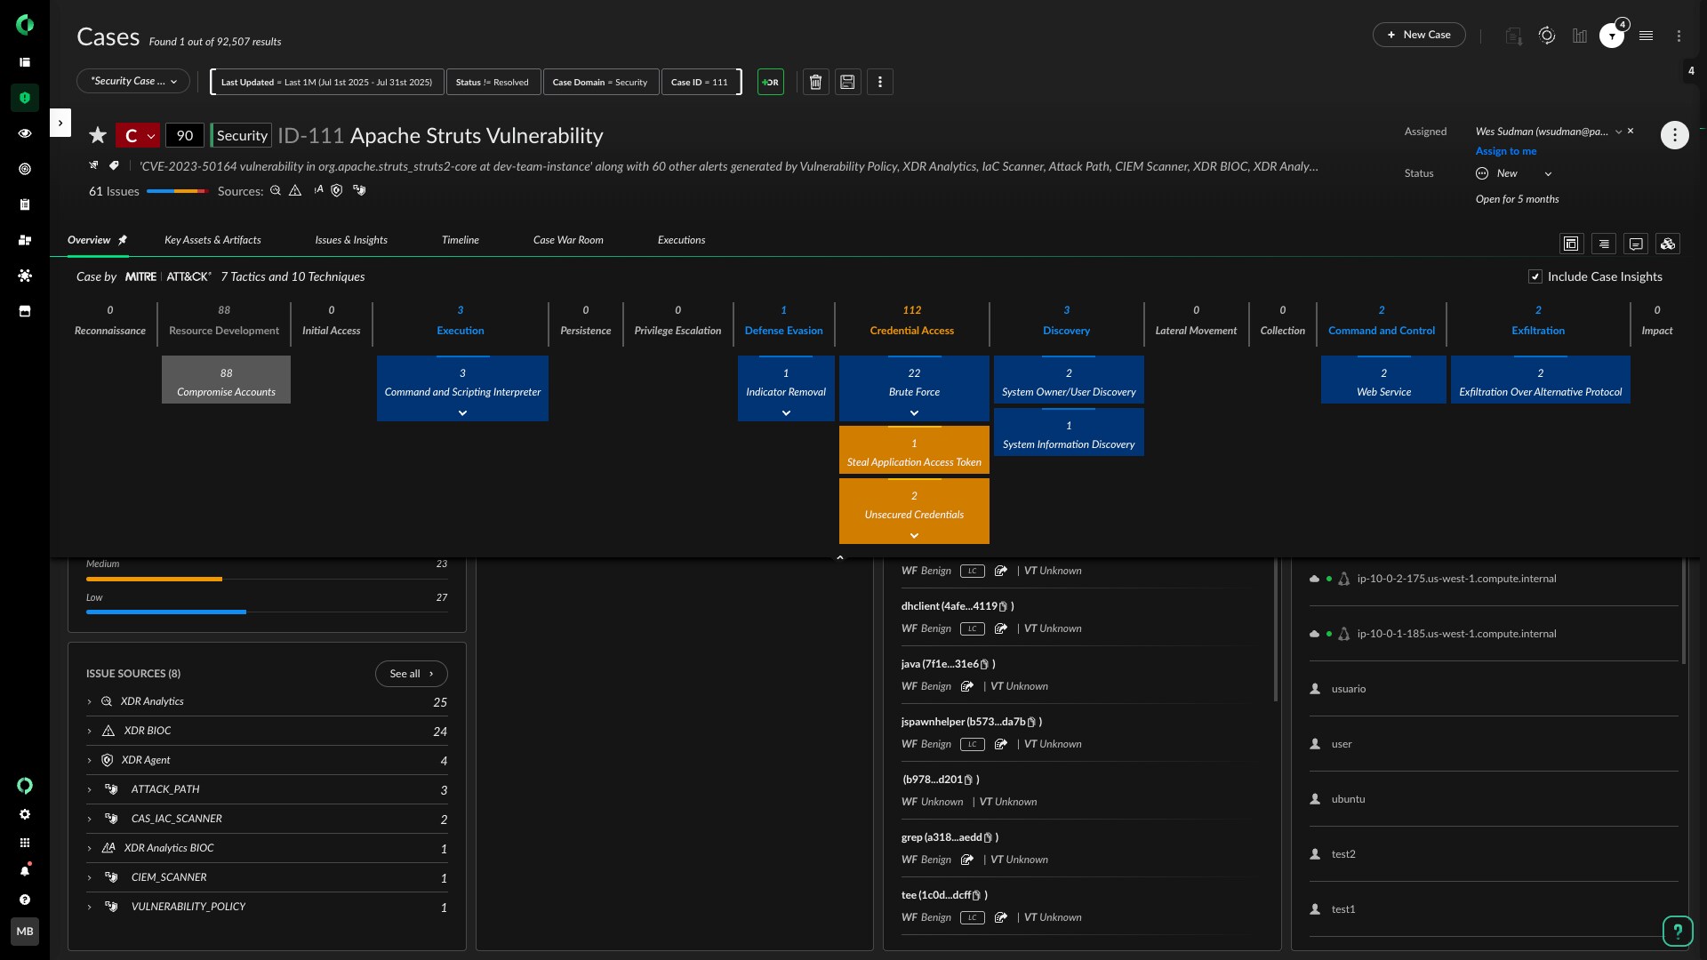The height and width of the screenshot is (960, 1707).
Task: Save the filter with floppy disk icon
Action: pos(847,82)
